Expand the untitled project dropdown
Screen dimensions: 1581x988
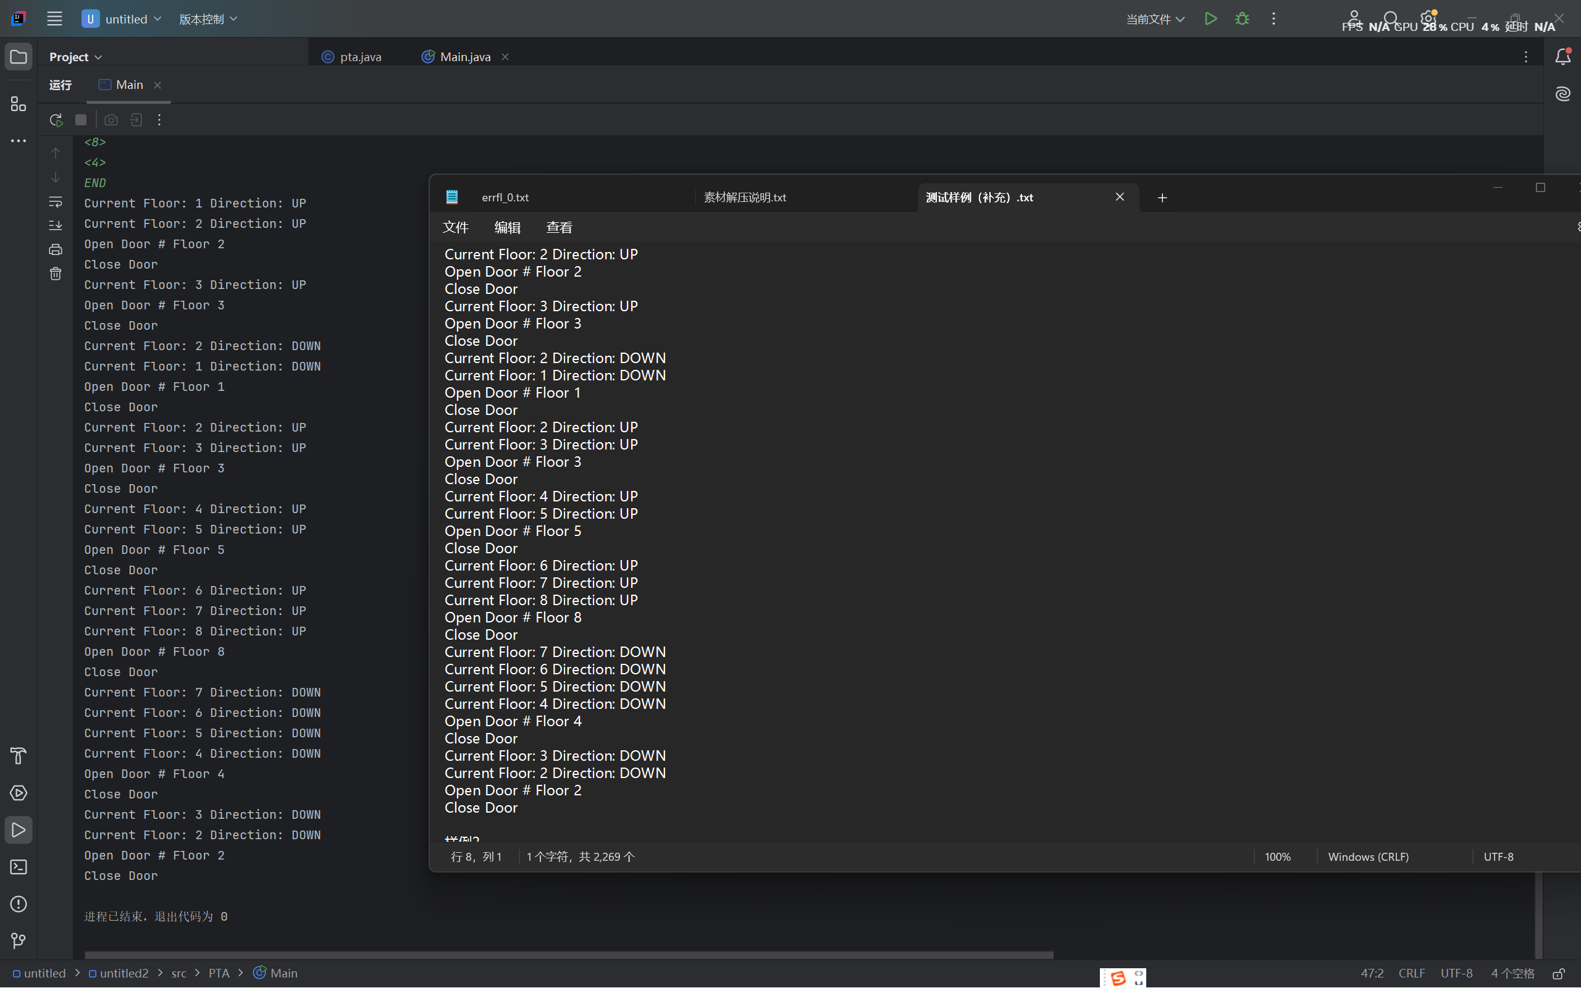(122, 19)
